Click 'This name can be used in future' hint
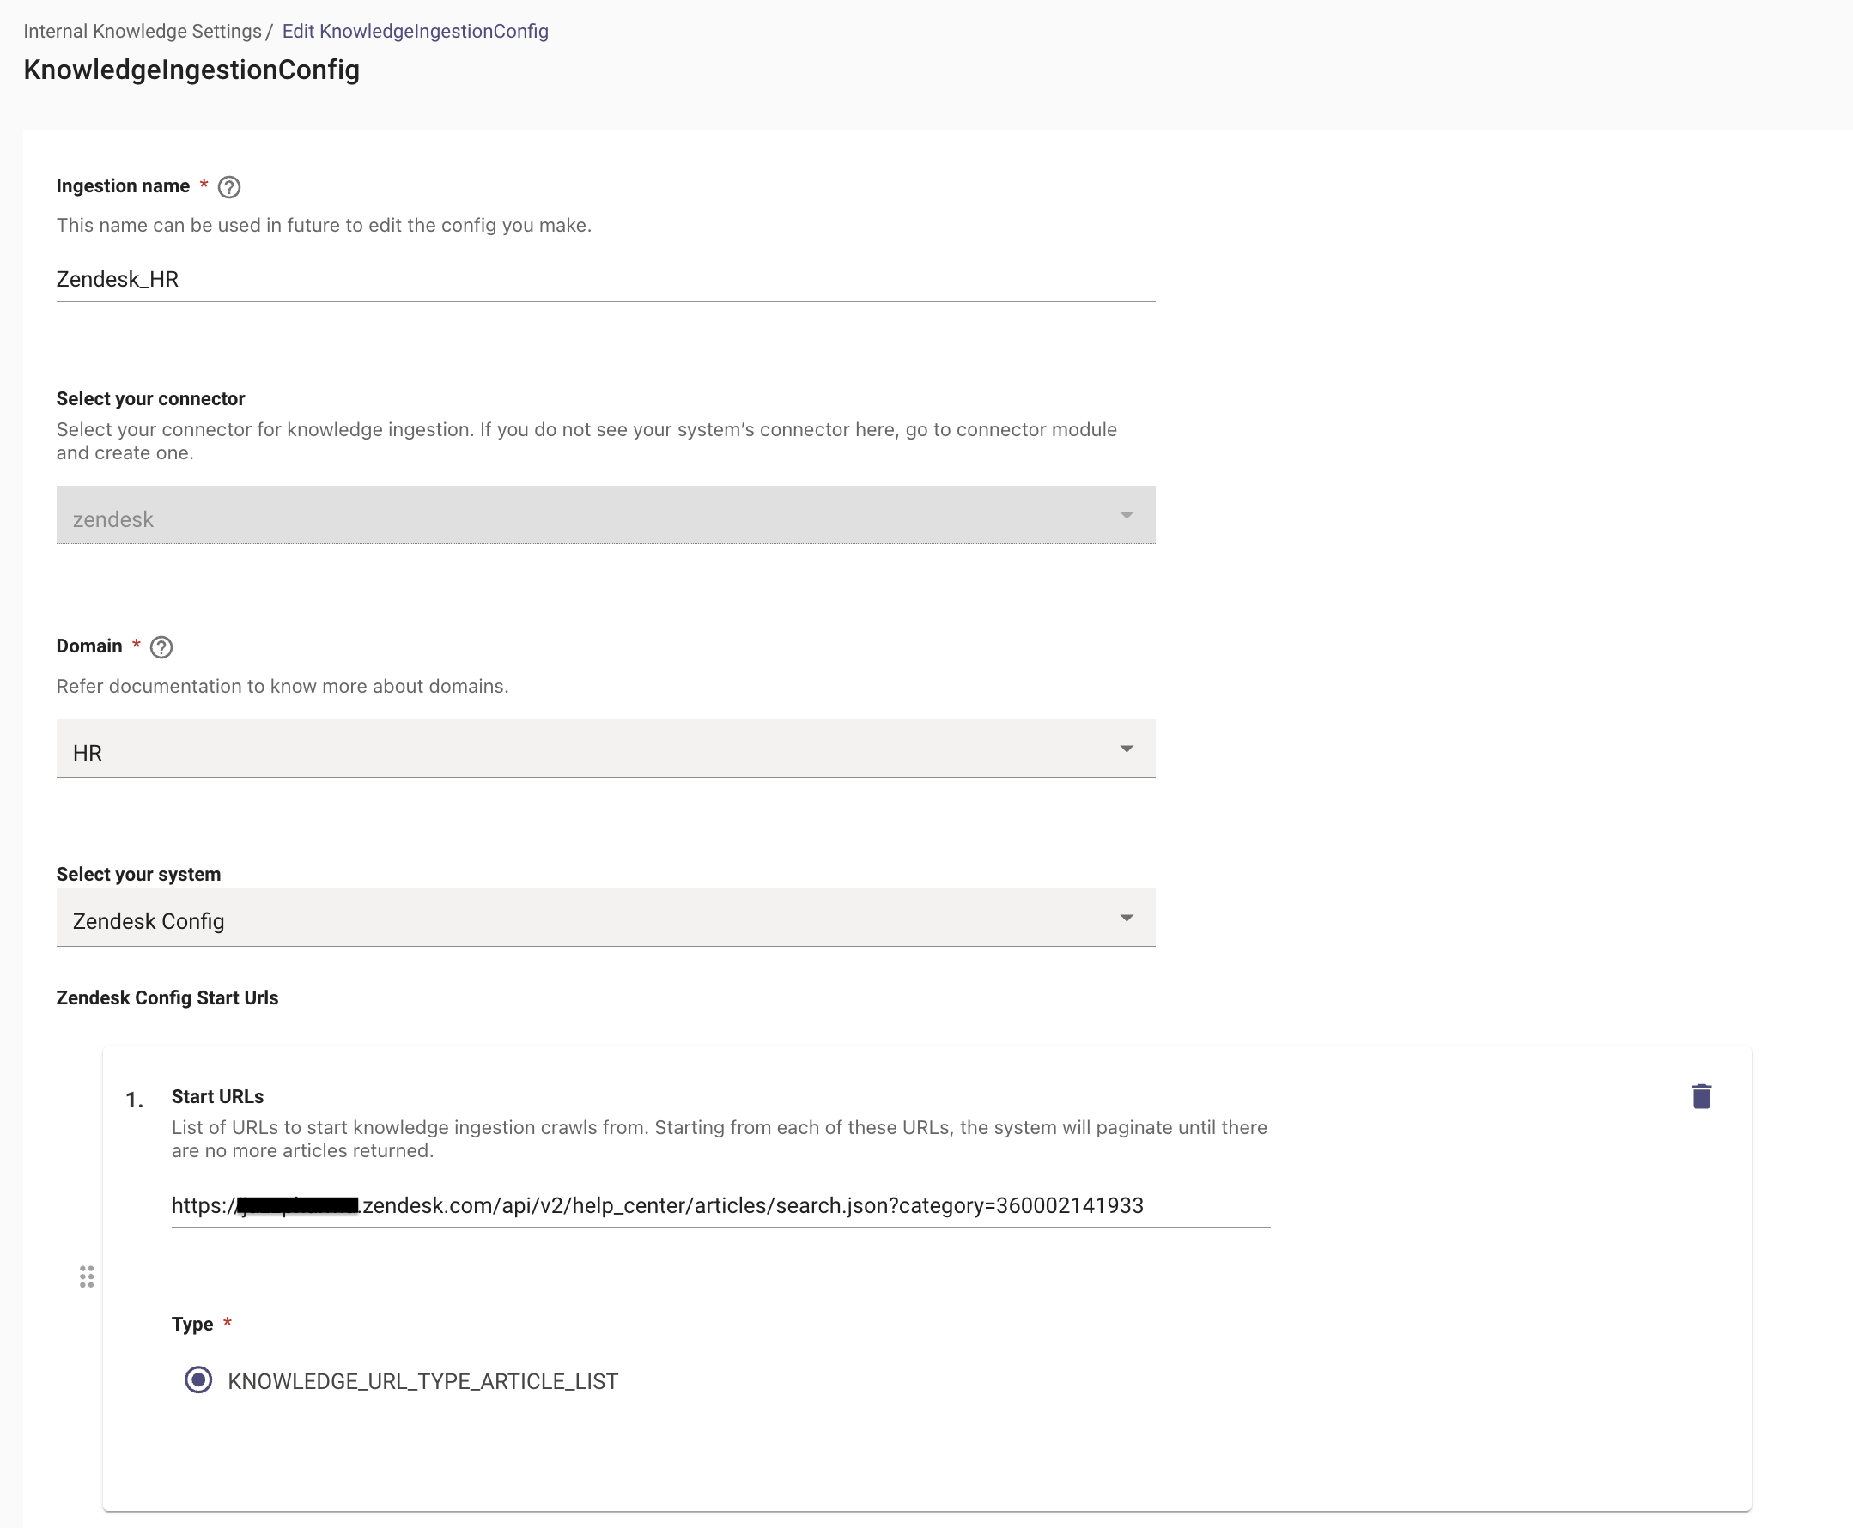The width and height of the screenshot is (1853, 1528). coord(324,225)
